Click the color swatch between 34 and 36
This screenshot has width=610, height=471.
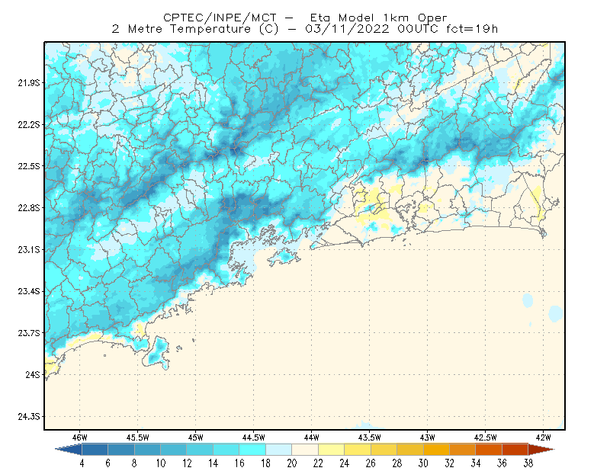click(489, 450)
